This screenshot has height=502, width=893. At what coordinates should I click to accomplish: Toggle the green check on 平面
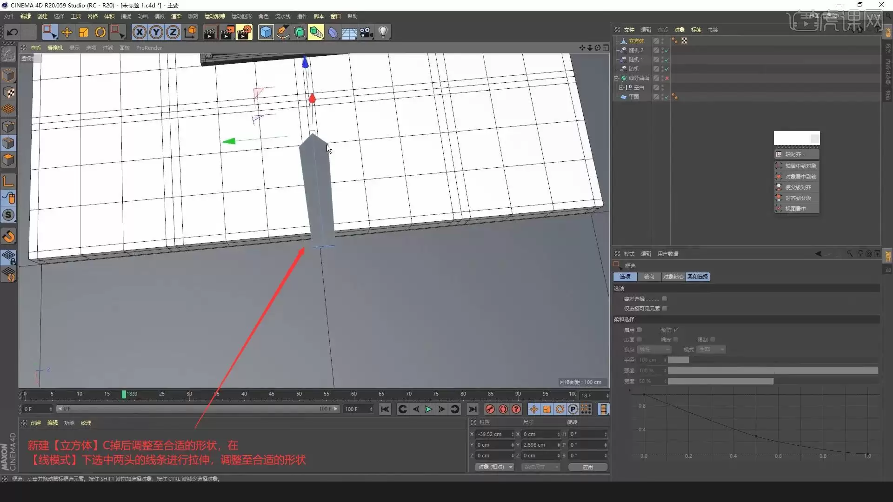[x=666, y=97]
